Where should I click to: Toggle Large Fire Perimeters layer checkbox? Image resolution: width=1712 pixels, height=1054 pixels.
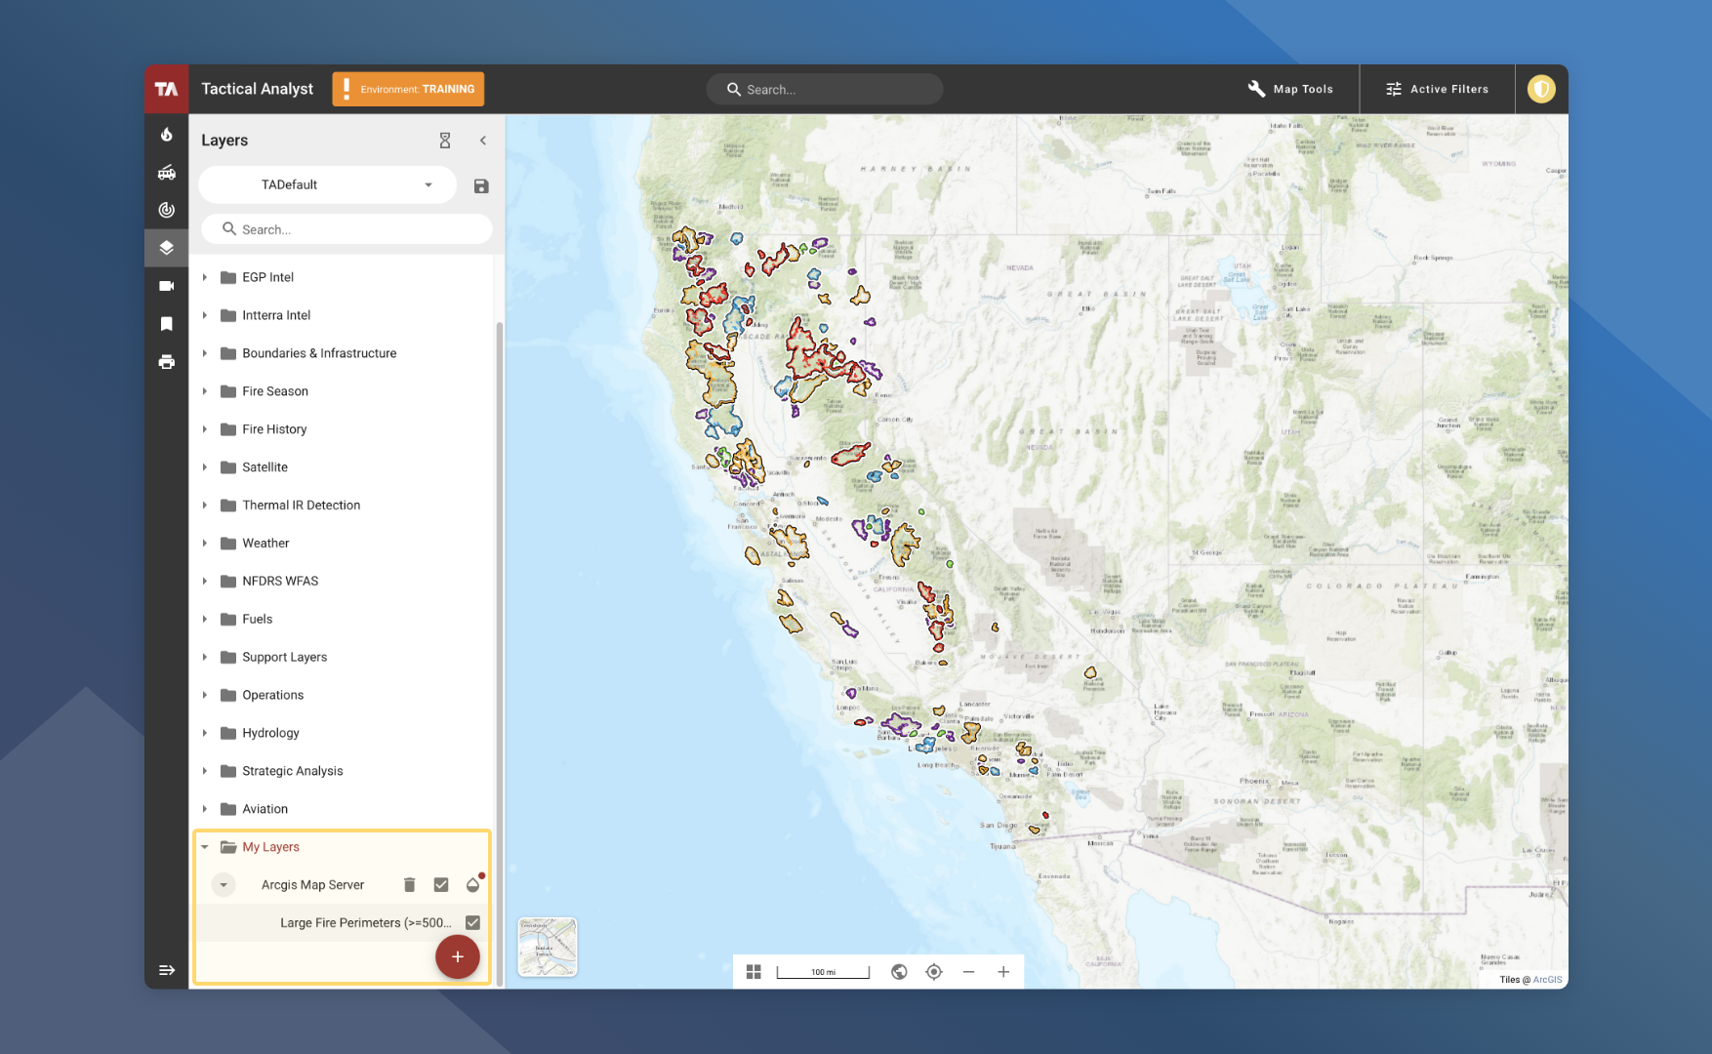pos(472,922)
